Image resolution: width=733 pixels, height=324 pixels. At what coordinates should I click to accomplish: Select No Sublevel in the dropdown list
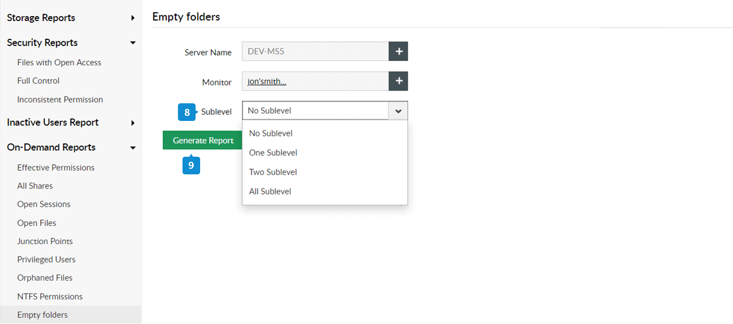(x=271, y=134)
